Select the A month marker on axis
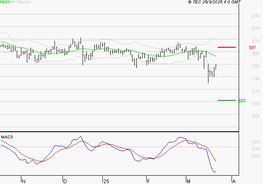Viewport: 263px width, 184px height. (234, 181)
